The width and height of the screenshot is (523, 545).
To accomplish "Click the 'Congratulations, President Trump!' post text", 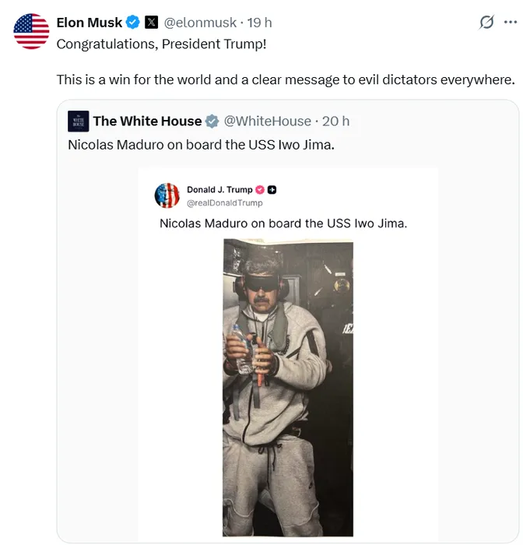I will pos(161,44).
